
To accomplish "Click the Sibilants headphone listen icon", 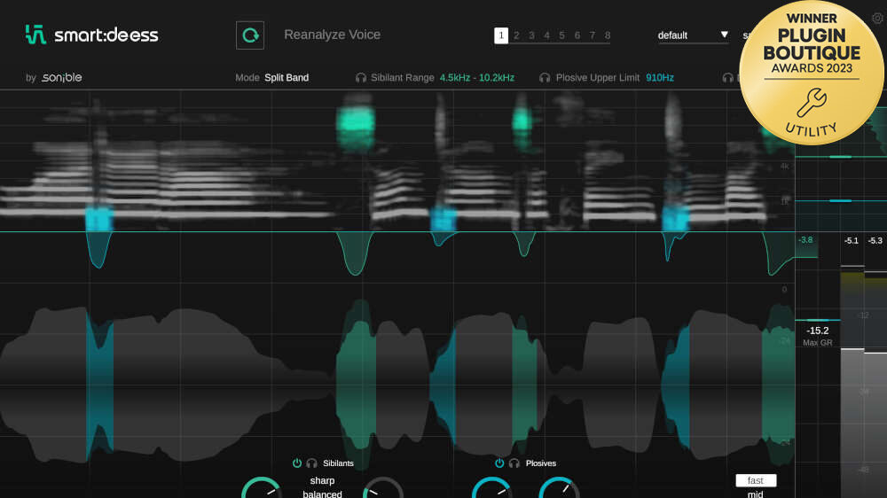I will click(311, 463).
